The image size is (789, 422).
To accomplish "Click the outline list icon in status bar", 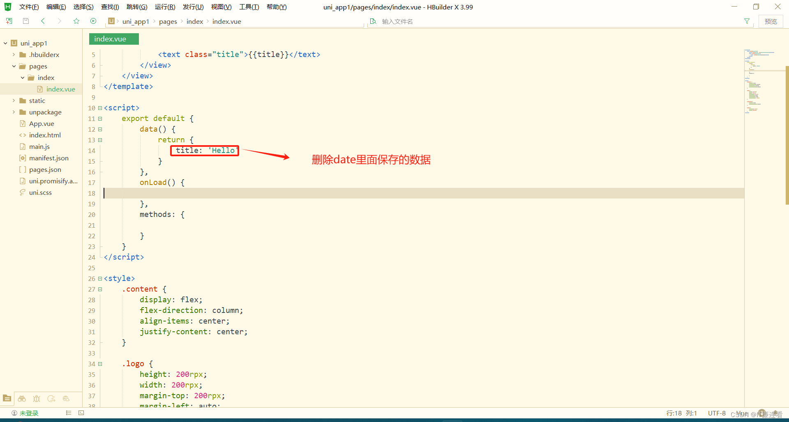I will point(69,413).
